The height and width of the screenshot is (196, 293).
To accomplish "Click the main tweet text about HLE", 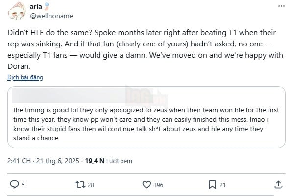I will pyautogui.click(x=145, y=49).
